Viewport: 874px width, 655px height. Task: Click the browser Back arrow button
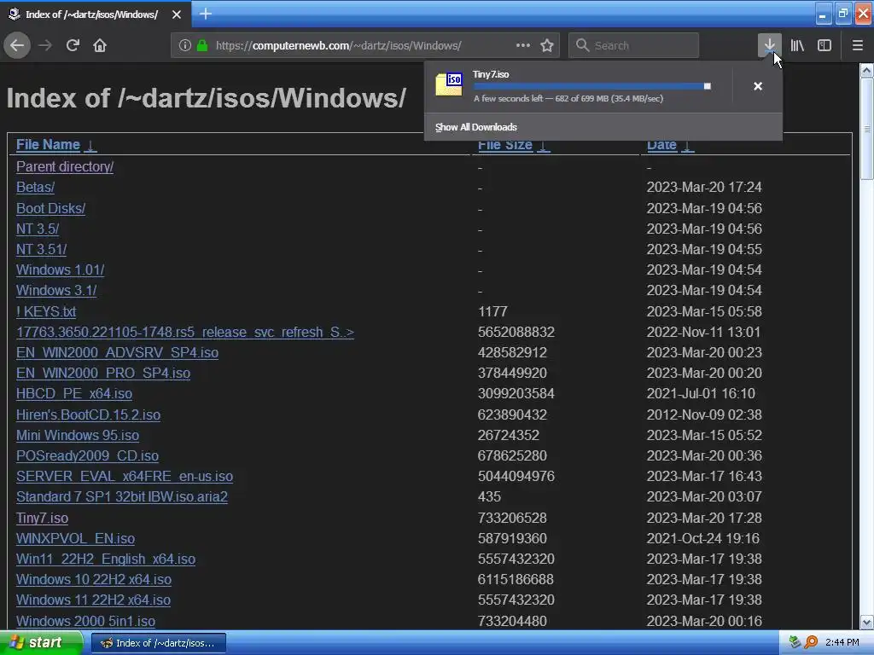click(17, 45)
